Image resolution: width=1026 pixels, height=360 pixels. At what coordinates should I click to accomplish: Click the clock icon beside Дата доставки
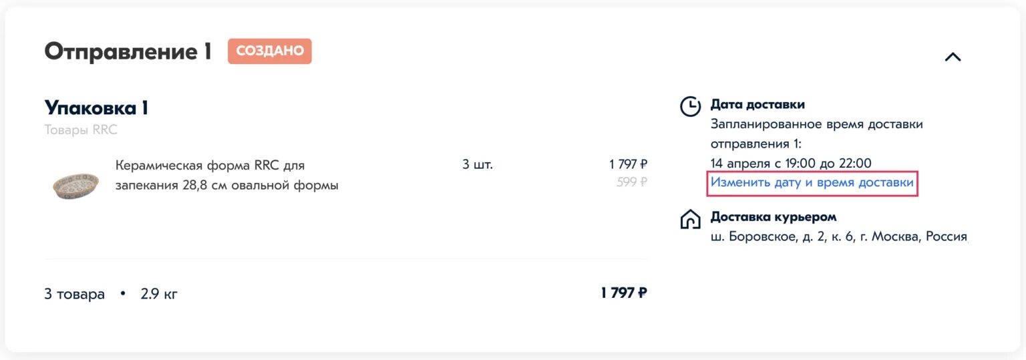[690, 106]
